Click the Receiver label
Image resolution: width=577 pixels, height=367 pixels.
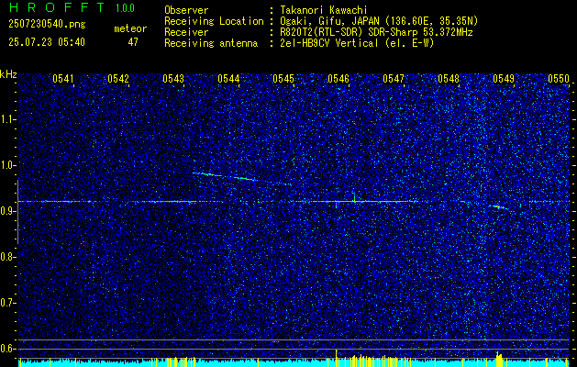tap(186, 32)
